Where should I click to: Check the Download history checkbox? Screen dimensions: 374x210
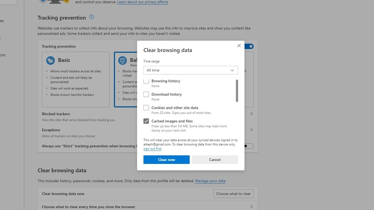tap(146, 94)
